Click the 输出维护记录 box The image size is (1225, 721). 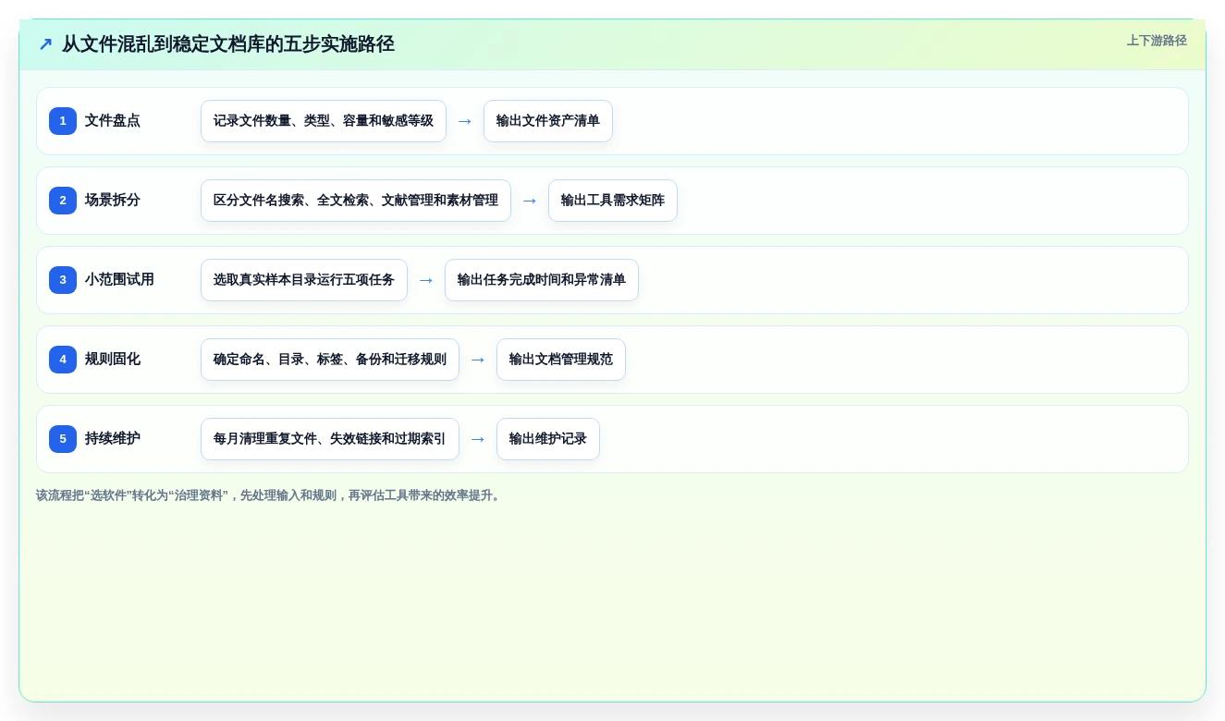(548, 439)
